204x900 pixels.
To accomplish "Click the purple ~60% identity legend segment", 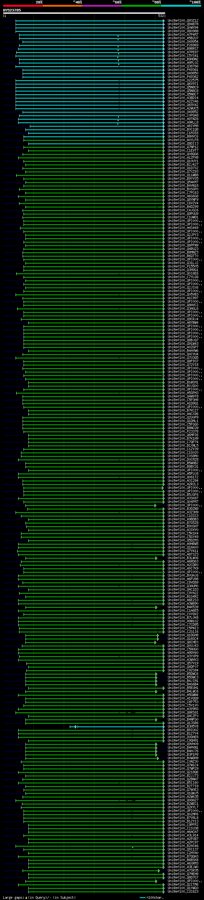I will [102, 6].
